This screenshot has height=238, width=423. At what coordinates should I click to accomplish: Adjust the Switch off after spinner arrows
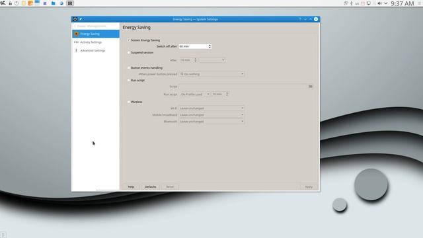[x=210, y=46]
